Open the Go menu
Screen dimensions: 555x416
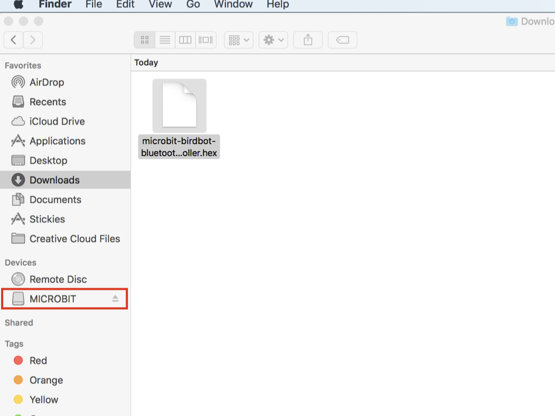pos(193,4)
